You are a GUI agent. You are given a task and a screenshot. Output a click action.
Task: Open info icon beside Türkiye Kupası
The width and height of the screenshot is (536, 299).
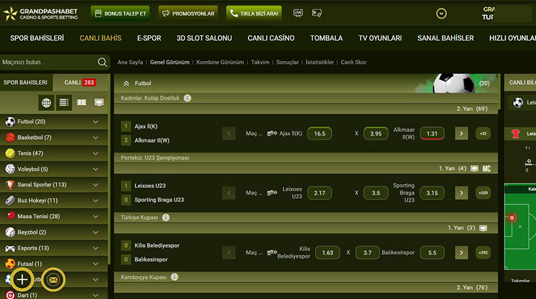pos(165,217)
